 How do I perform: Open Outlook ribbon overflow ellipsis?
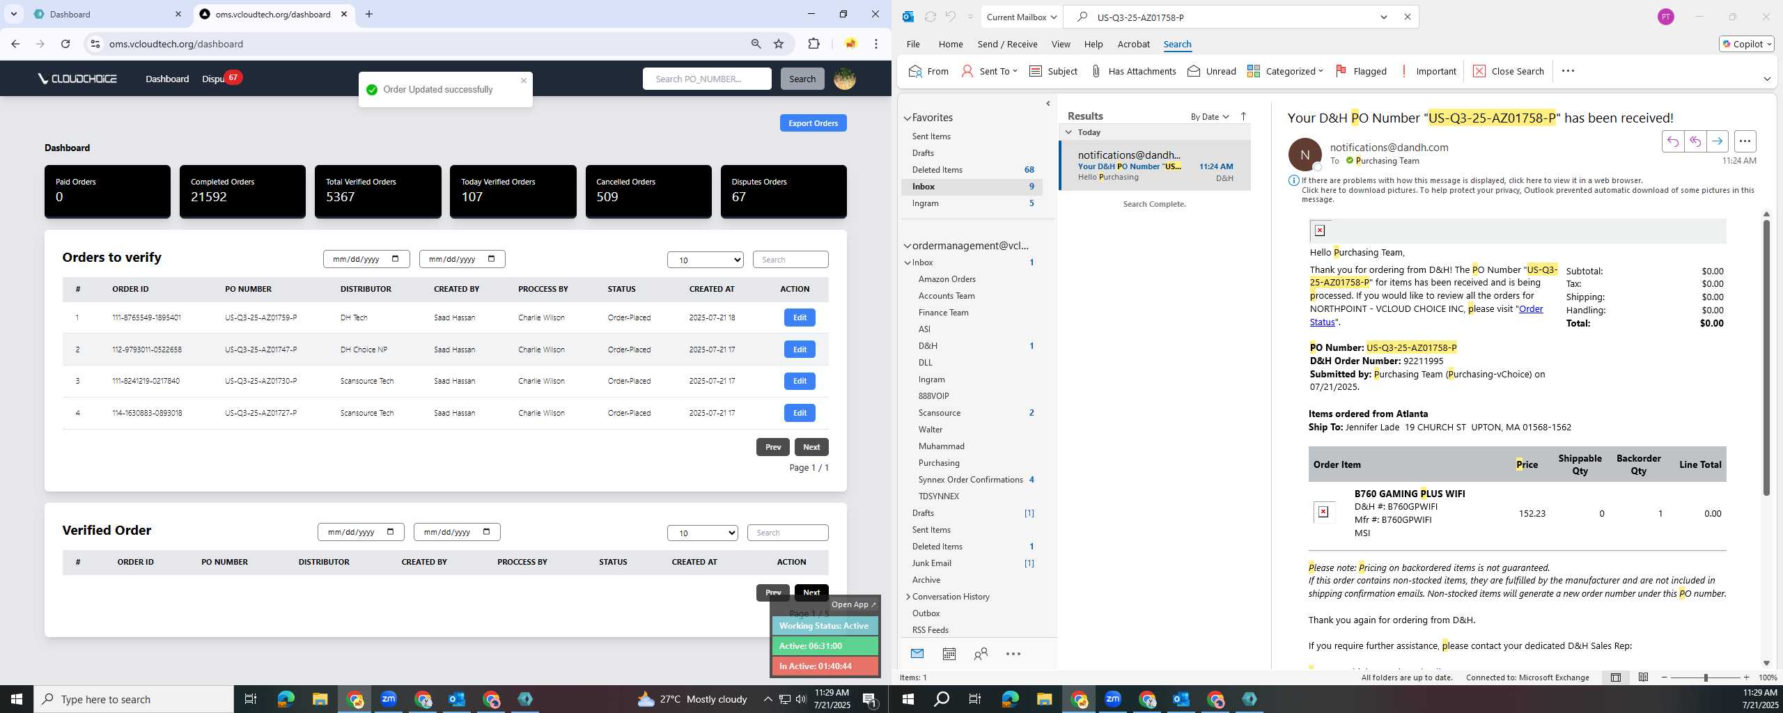click(1568, 71)
